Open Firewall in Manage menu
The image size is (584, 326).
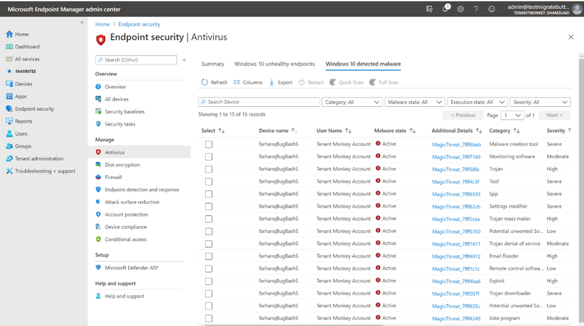[x=113, y=177]
